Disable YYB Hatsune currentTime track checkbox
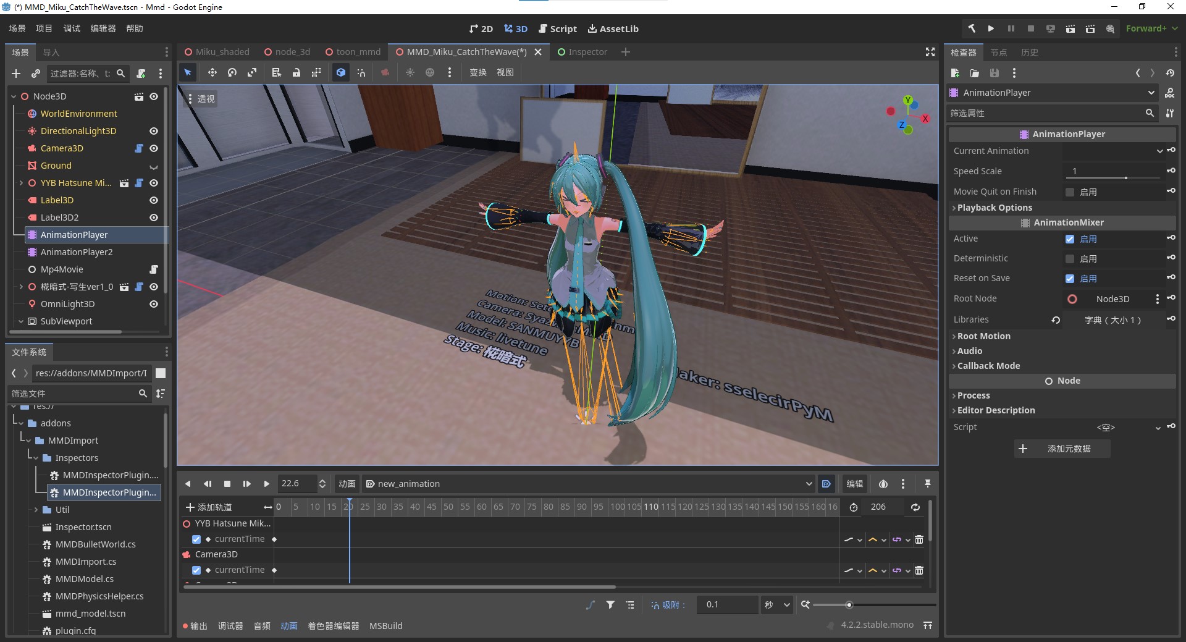Viewport: 1186px width, 642px height. [196, 539]
